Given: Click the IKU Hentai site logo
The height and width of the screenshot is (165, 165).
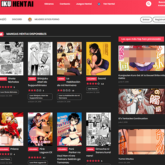Looking at the screenshot, I should tap(17, 4).
